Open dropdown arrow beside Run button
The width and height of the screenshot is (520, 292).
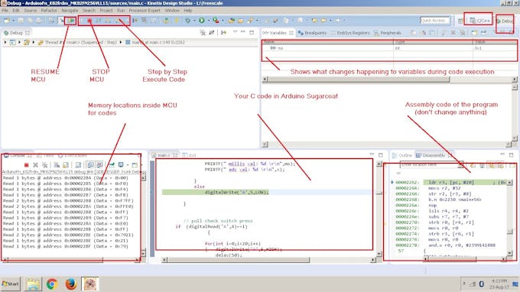(x=209, y=21)
